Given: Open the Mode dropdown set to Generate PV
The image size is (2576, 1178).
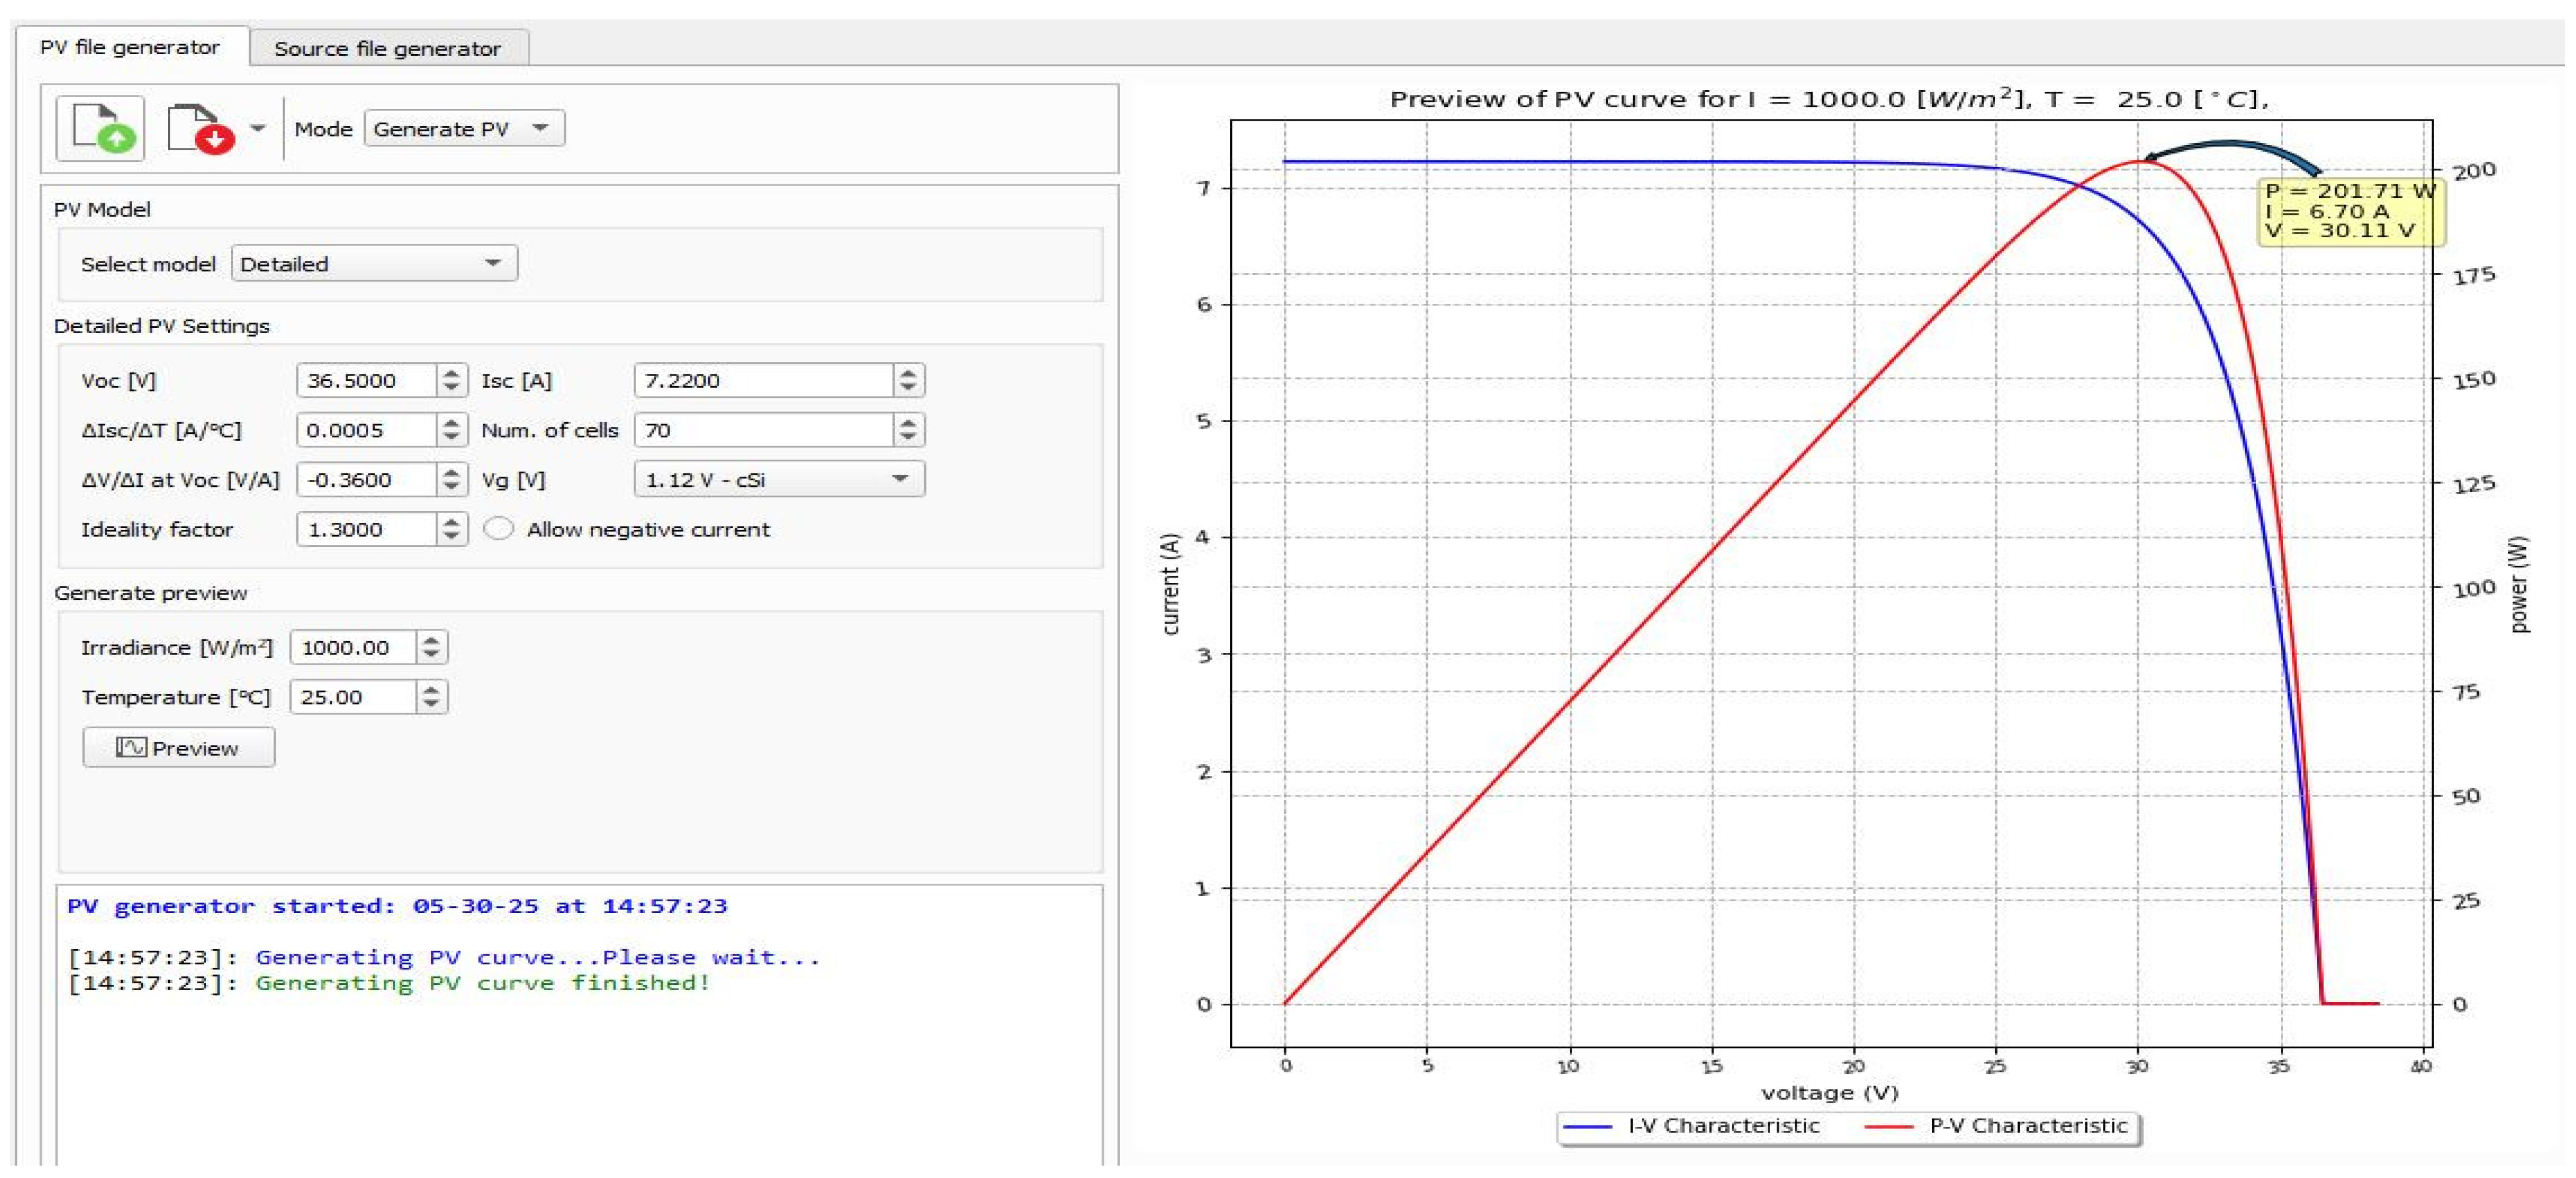Looking at the screenshot, I should click(464, 129).
